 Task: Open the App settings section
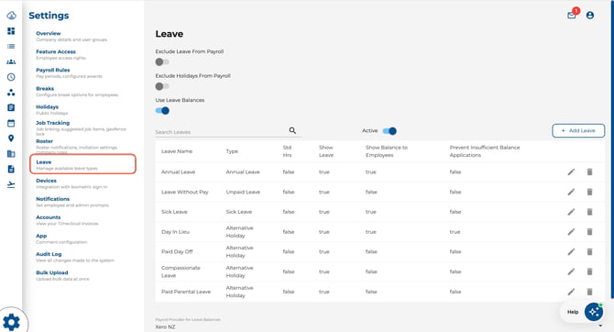61,238
